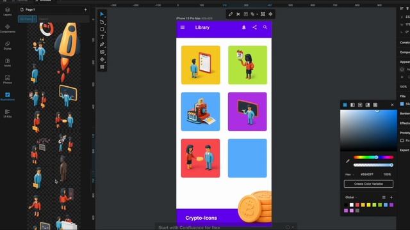Open the Icons library in the sidebar

(x=7, y=63)
